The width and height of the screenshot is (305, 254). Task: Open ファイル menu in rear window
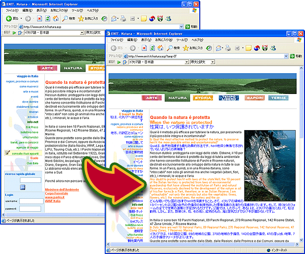pyautogui.click(x=12, y=10)
